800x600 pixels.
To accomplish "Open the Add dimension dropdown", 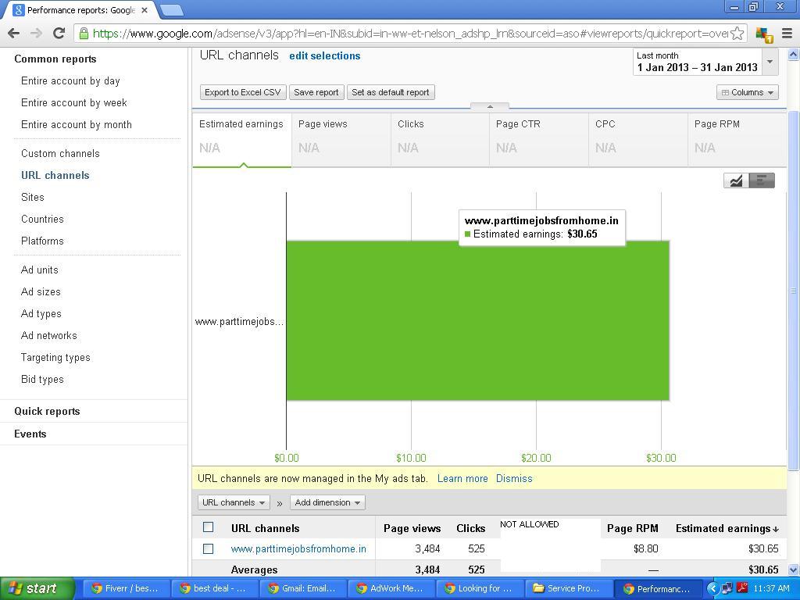I will click(327, 502).
